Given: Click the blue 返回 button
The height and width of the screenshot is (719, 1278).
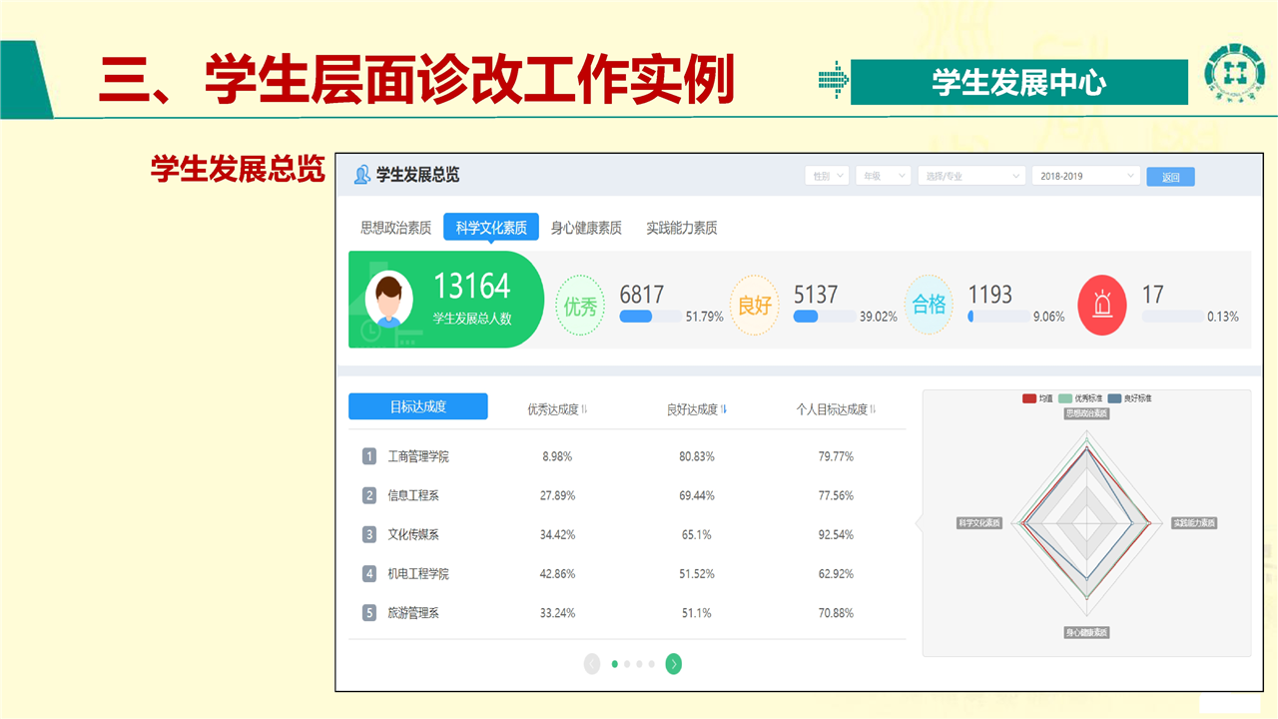Looking at the screenshot, I should (x=1170, y=177).
